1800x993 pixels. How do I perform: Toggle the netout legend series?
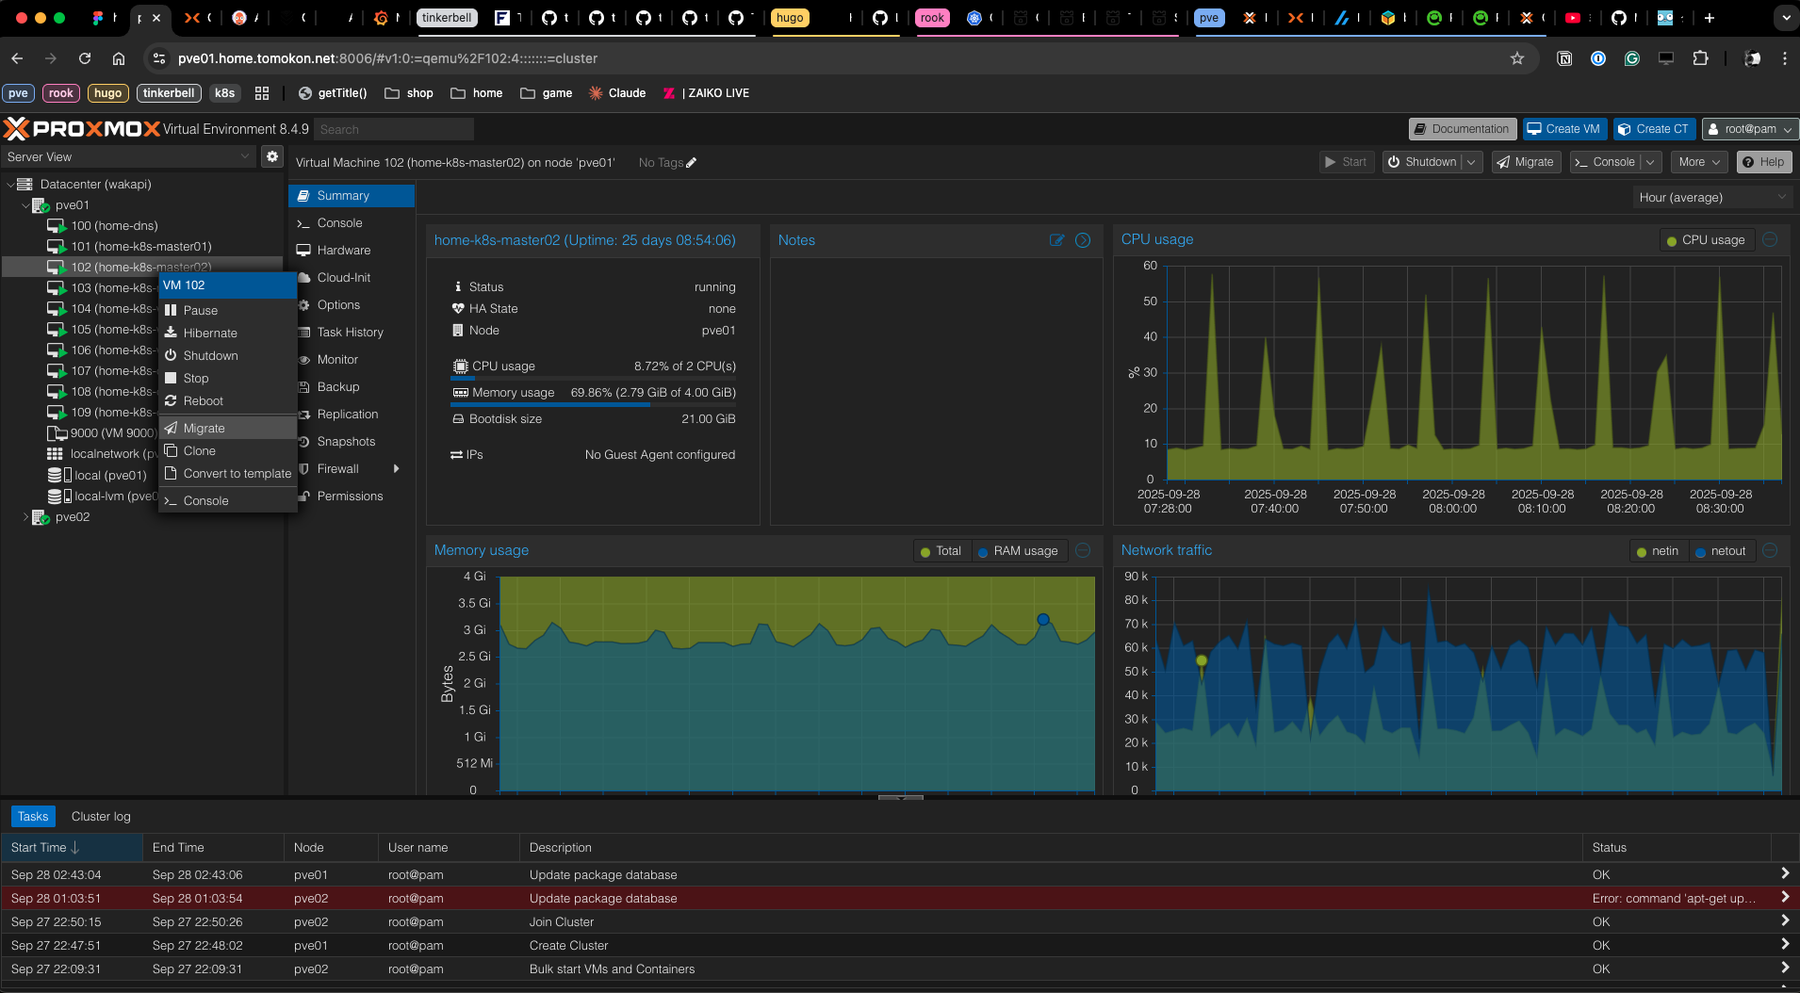coord(1720,551)
